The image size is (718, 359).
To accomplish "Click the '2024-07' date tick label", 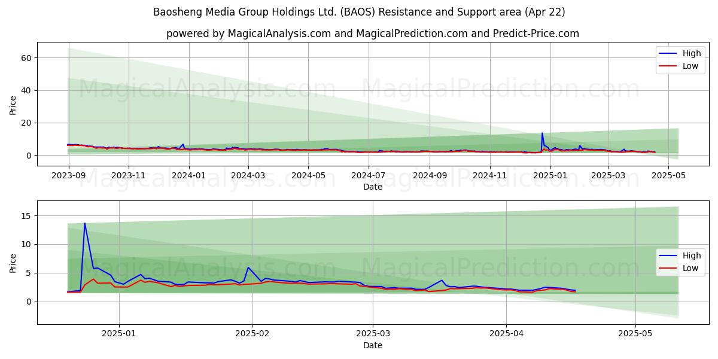I will pyautogui.click(x=368, y=175).
